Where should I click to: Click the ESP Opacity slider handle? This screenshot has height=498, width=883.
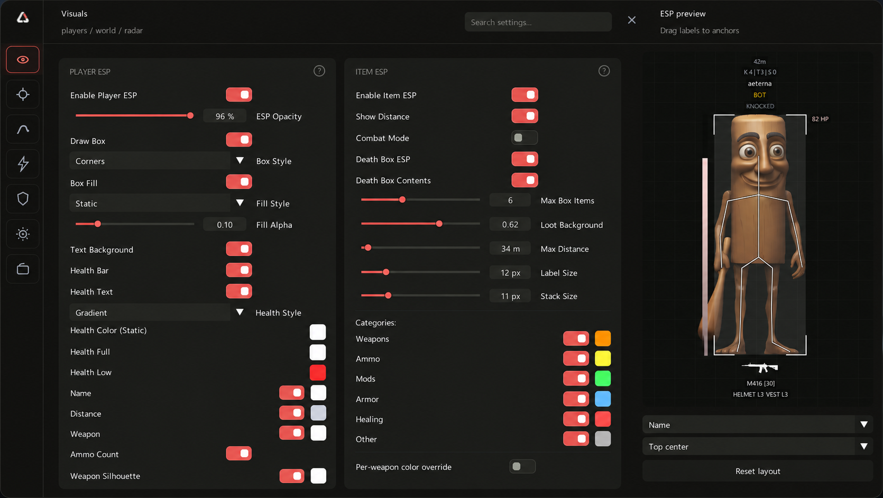[x=190, y=115]
